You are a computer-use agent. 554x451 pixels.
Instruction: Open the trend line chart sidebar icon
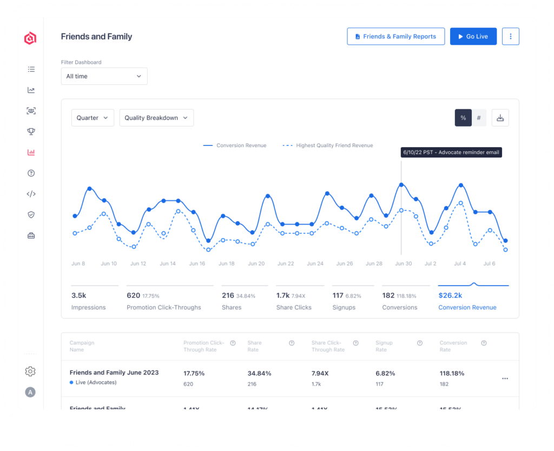coord(31,90)
